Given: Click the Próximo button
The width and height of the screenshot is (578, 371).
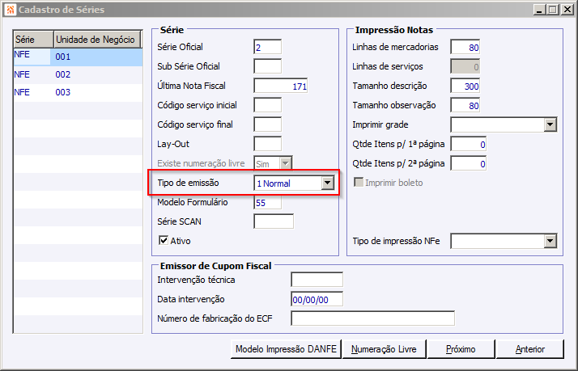Looking at the screenshot, I should [461, 349].
